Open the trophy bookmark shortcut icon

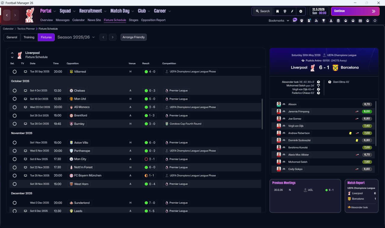324,21
